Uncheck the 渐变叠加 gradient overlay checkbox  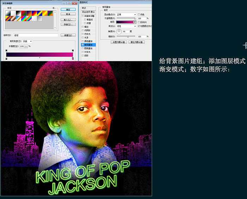pos(83,45)
